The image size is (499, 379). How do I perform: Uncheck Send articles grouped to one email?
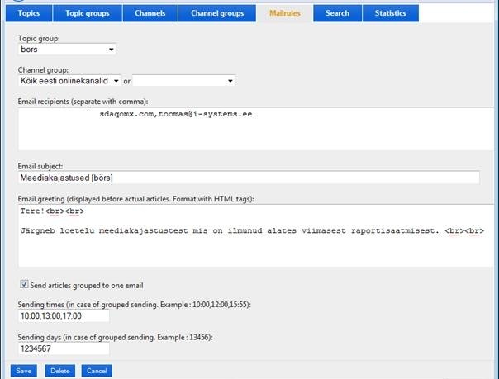tap(23, 285)
